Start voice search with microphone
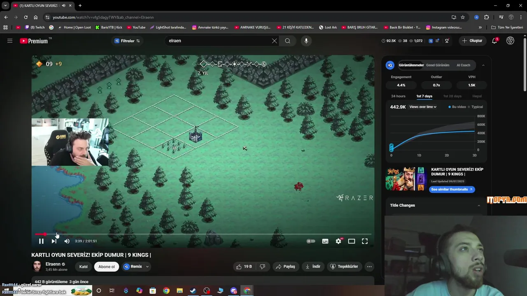The image size is (527, 296). coord(306,41)
